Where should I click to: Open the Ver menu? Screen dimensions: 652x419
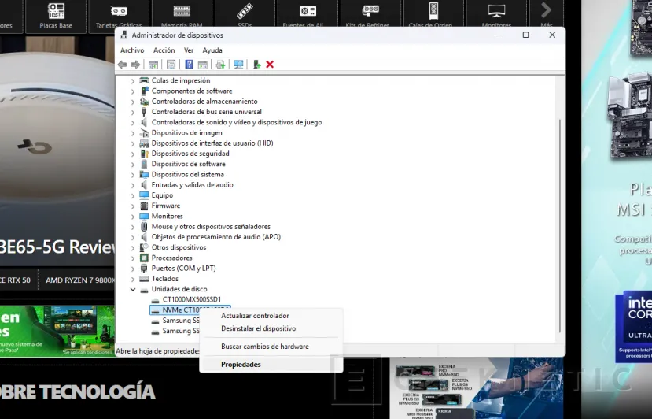tap(189, 50)
